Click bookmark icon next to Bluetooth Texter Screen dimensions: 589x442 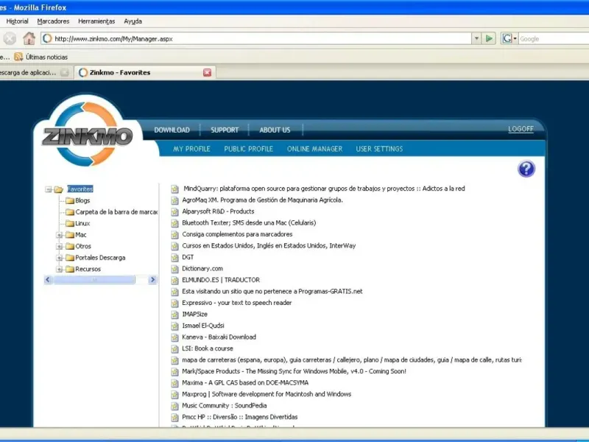coord(174,223)
